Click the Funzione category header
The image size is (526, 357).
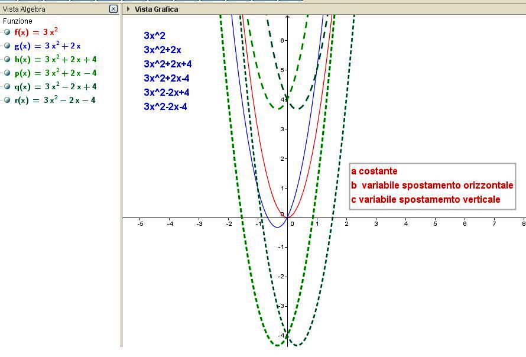click(x=18, y=21)
